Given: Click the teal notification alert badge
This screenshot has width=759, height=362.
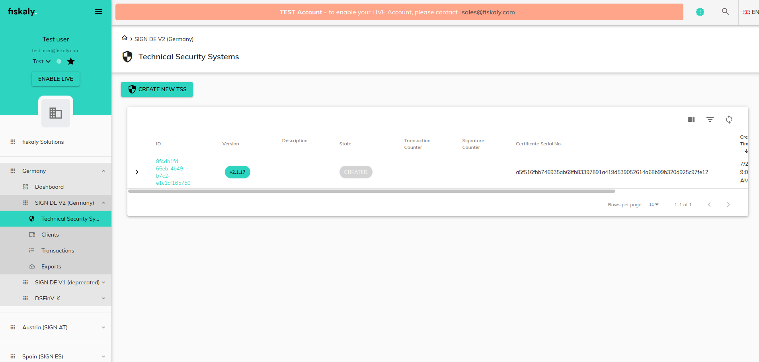Looking at the screenshot, I should coord(700,12).
